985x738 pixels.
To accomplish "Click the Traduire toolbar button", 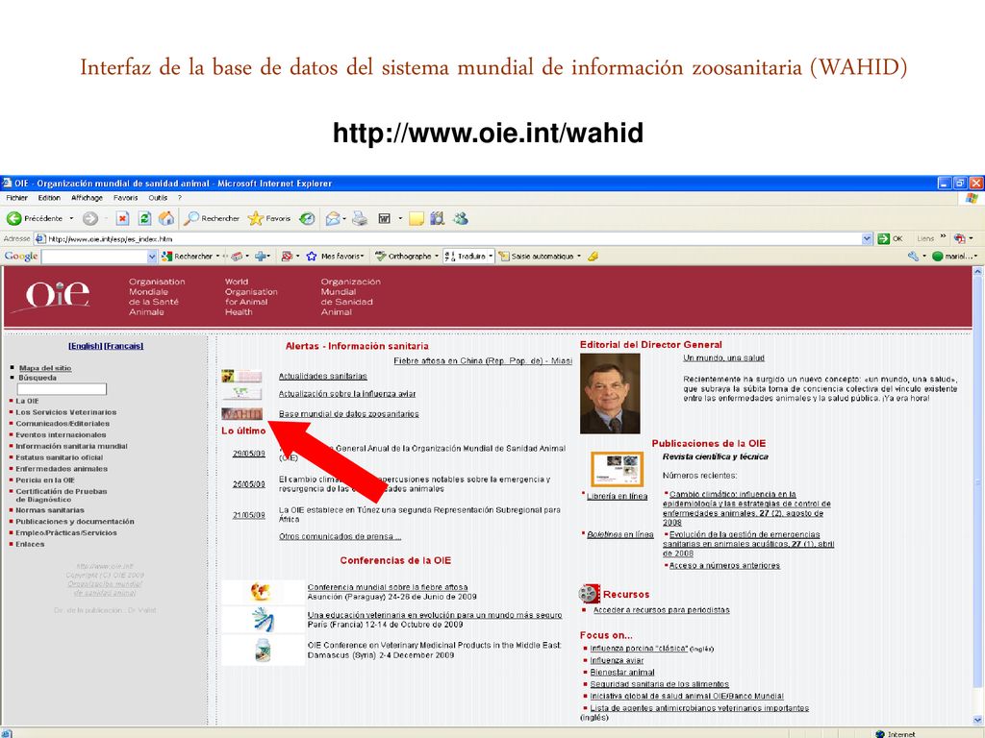I will [x=465, y=256].
